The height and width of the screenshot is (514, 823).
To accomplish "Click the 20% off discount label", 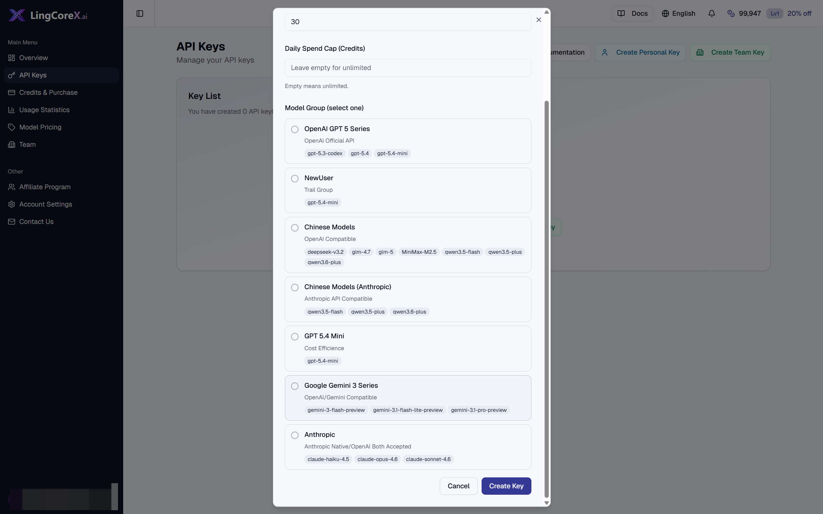I will [799, 13].
